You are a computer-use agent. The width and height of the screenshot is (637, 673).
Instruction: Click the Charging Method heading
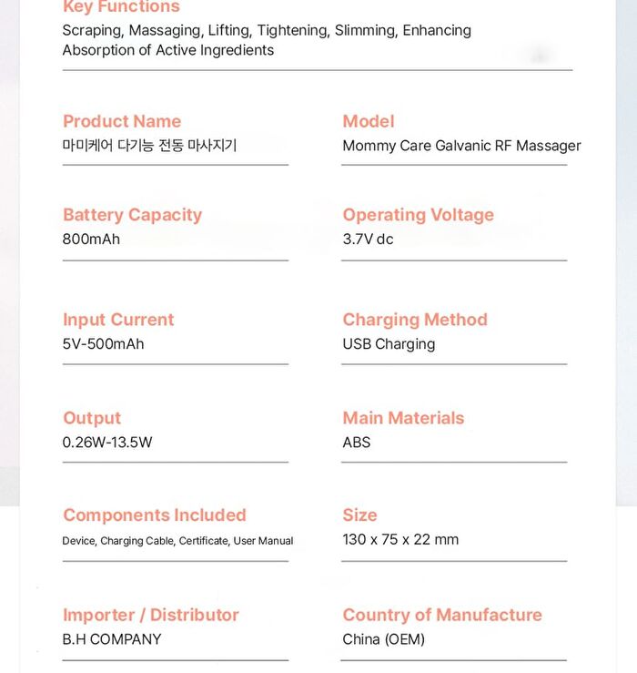tap(415, 321)
